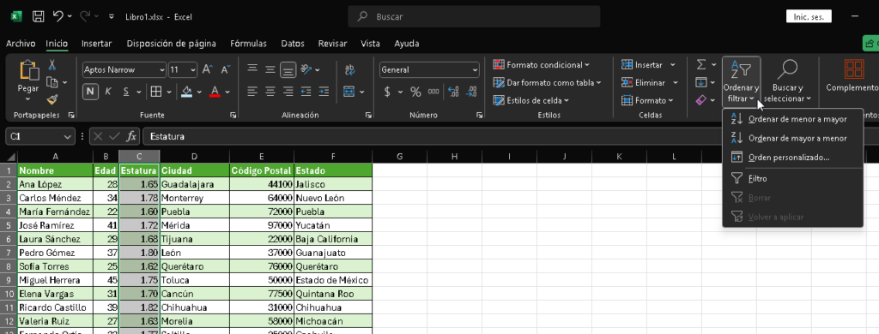Click the Save icon in the title bar

pyautogui.click(x=38, y=17)
